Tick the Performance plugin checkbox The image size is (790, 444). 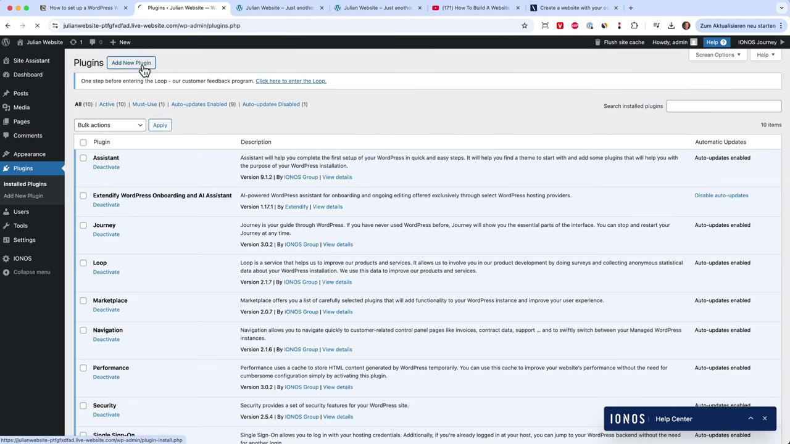[x=83, y=368]
